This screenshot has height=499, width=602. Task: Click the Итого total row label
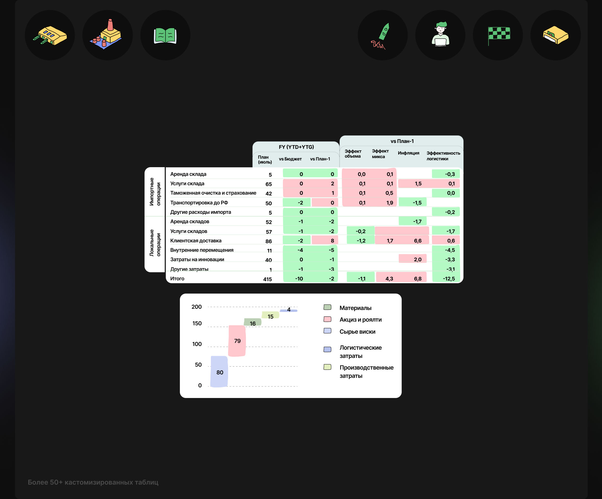tap(177, 278)
